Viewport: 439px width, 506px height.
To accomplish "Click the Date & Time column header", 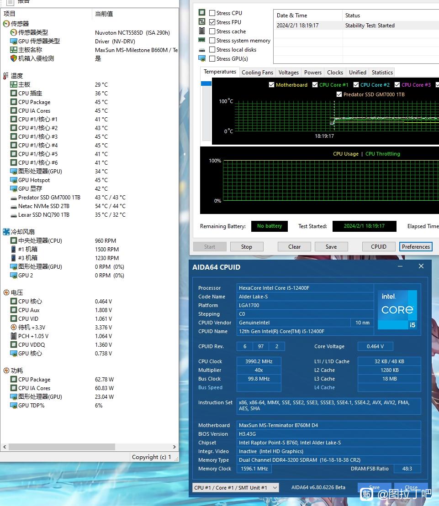I will [x=308, y=15].
